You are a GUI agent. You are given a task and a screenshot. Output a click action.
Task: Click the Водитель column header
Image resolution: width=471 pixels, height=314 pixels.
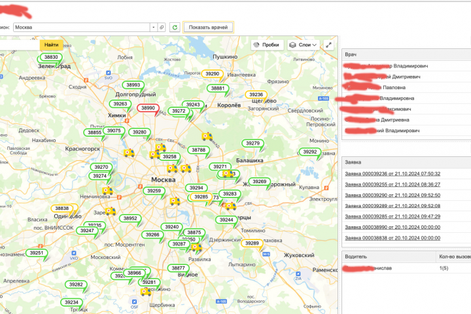pyautogui.click(x=389, y=256)
